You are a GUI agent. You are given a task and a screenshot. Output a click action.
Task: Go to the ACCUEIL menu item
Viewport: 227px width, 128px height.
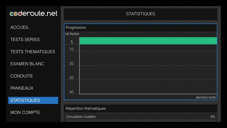pos(20,28)
